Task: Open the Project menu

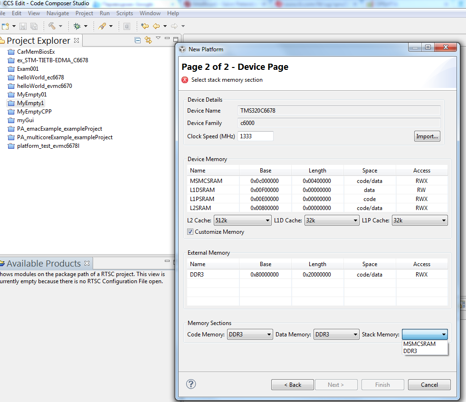Action: 84,13
